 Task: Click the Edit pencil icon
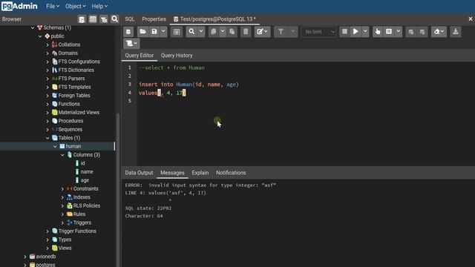(x=262, y=32)
